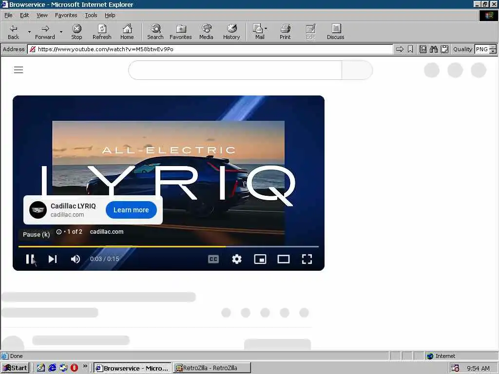499x374 pixels.
Task: Switch to theater mode
Action: coord(284,259)
